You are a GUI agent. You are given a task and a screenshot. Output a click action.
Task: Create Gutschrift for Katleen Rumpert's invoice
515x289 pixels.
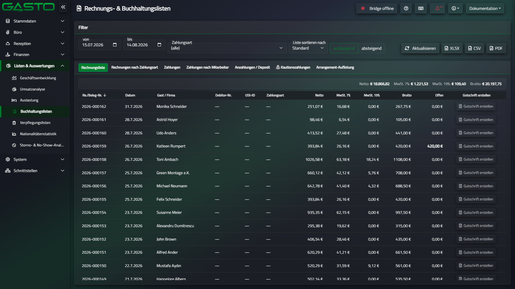tap(476, 146)
